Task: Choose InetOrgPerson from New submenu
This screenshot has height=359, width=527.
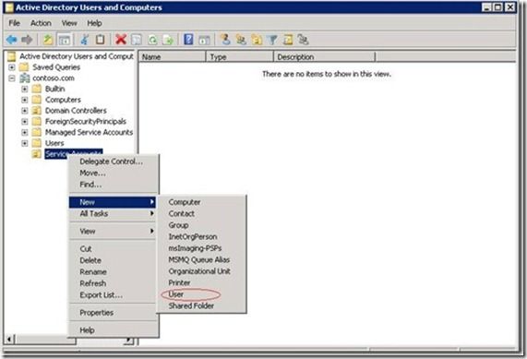Action: point(201,237)
